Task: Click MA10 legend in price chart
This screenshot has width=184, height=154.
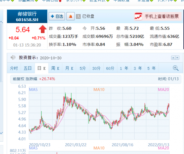Action: point(99,90)
